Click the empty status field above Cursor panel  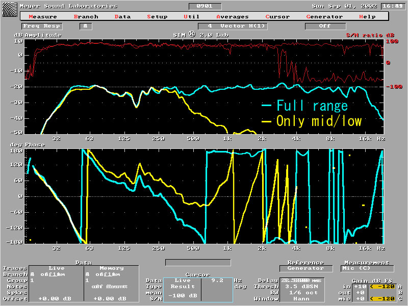click(x=198, y=262)
